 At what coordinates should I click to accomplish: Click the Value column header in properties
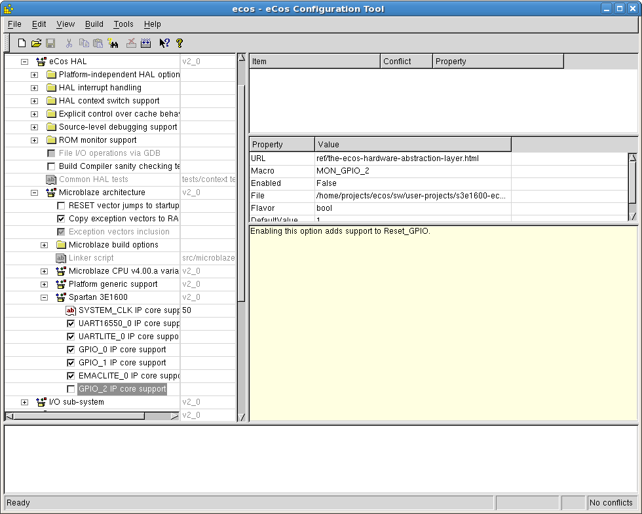(x=413, y=144)
